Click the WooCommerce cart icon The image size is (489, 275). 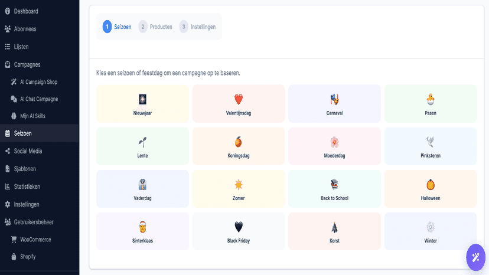tap(14, 240)
